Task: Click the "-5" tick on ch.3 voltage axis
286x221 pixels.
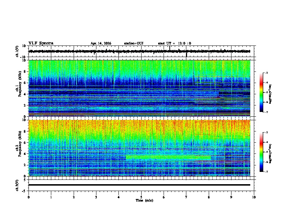Action: 24,191
